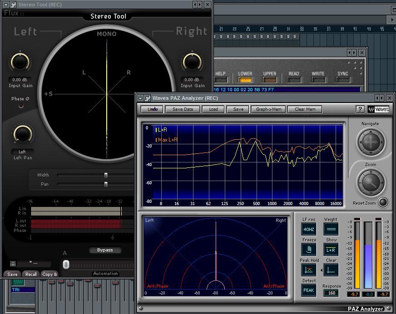Toggle READ in background plugin
The width and height of the screenshot is (396, 314).
[294, 80]
